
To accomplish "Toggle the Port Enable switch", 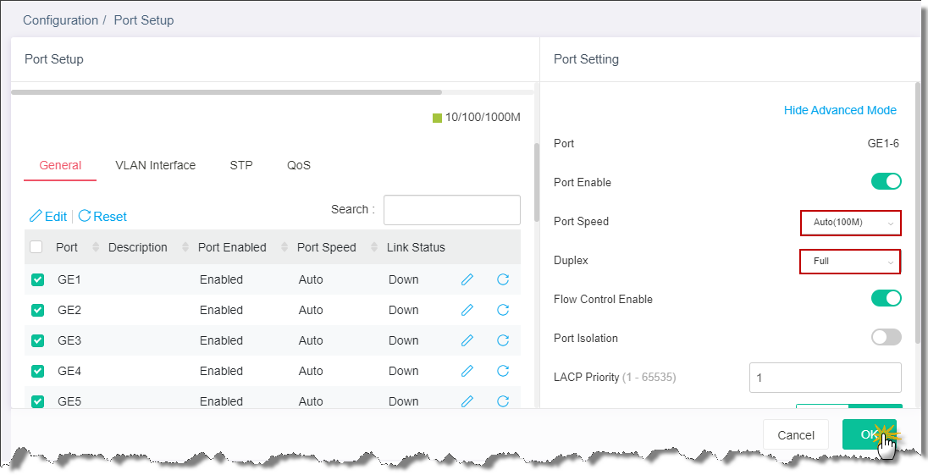I will pyautogui.click(x=886, y=181).
